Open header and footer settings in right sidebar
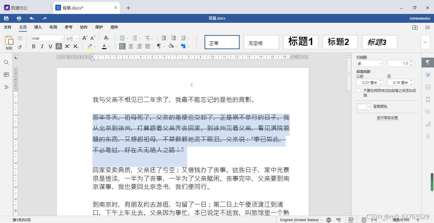The image size is (434, 223). tap(428, 99)
